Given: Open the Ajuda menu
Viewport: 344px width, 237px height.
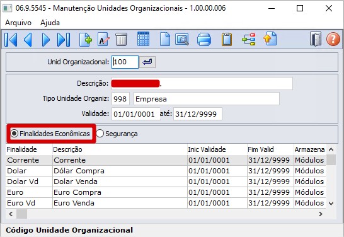Looking at the screenshot, I should (50, 23).
